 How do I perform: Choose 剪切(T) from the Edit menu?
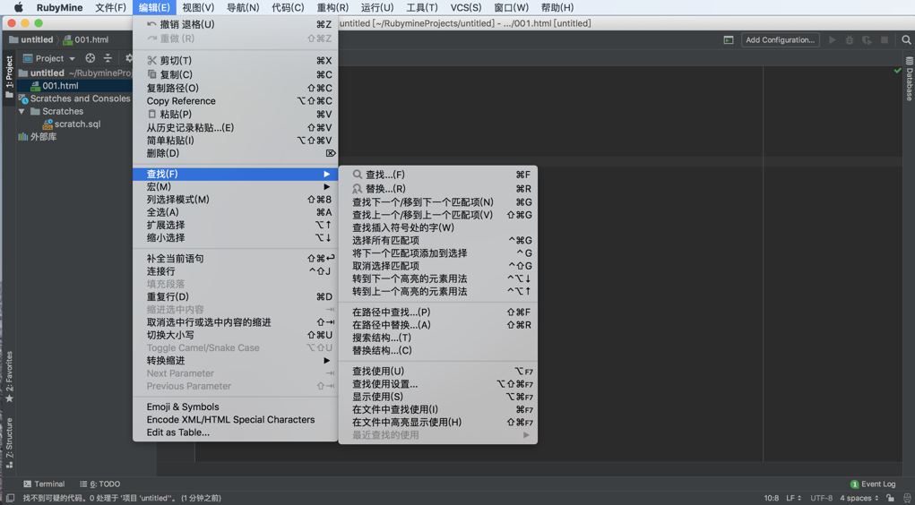[235, 61]
